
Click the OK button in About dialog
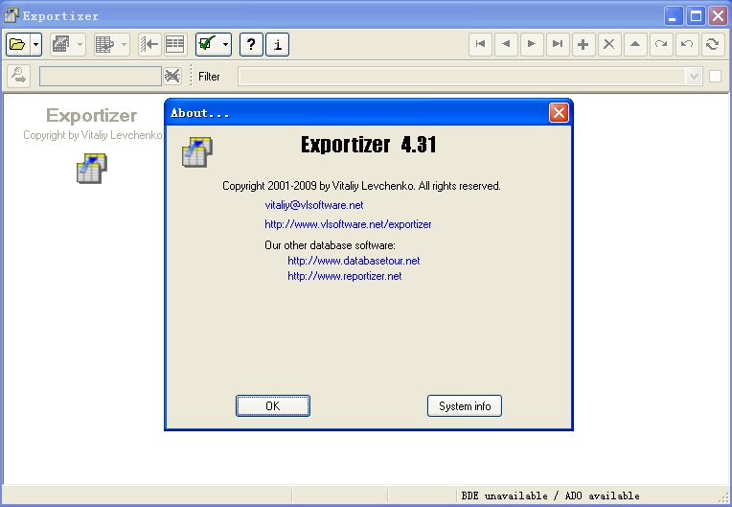point(273,405)
